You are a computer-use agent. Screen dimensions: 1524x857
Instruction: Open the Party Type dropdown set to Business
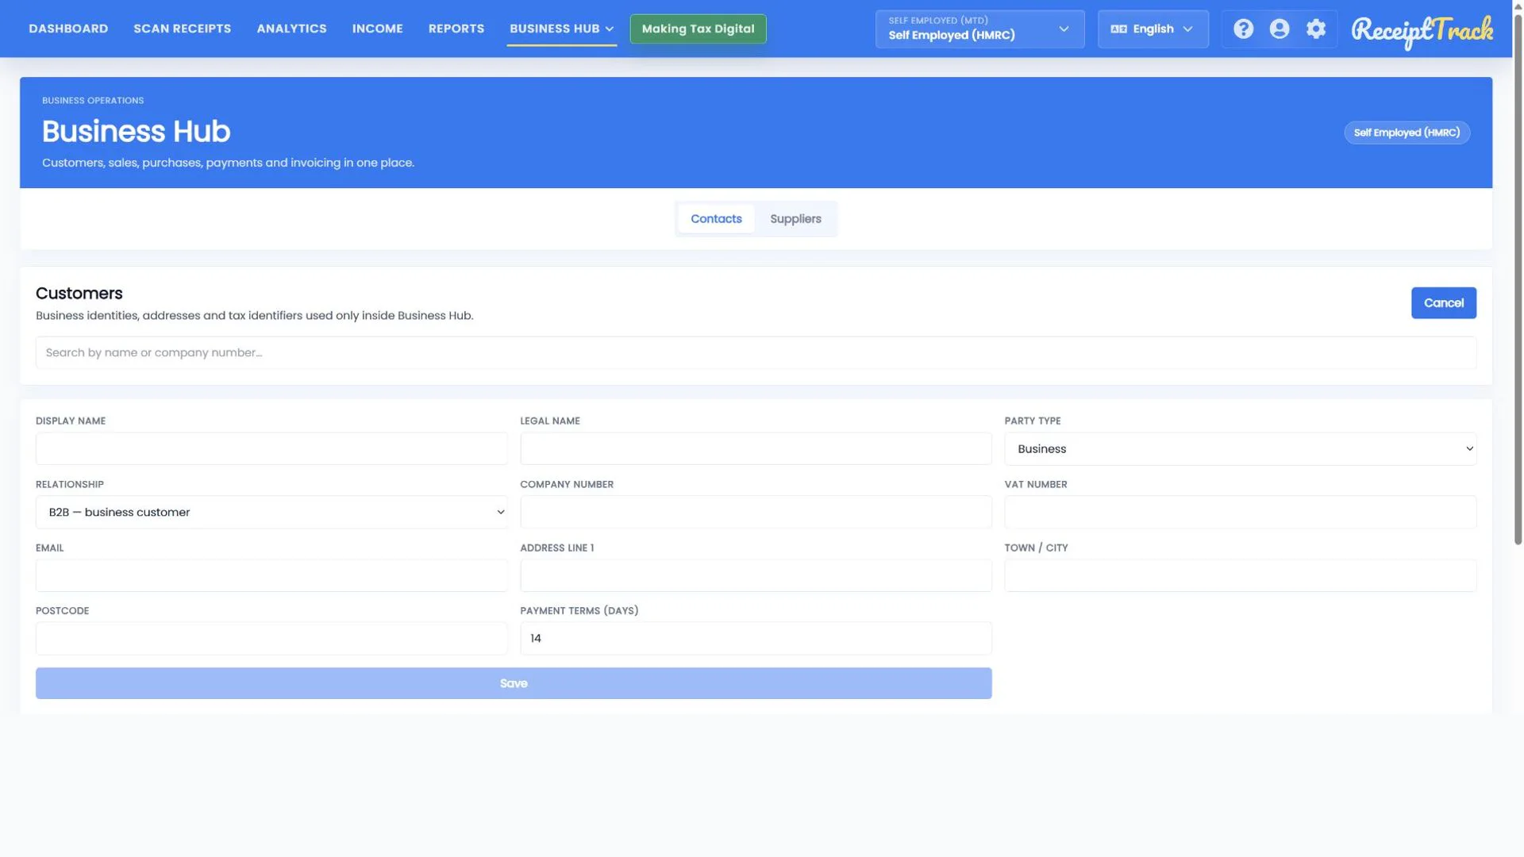[x=1240, y=449]
